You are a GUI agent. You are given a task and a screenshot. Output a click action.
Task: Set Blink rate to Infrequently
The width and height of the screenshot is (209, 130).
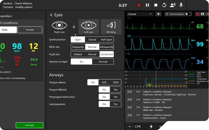click(106, 47)
